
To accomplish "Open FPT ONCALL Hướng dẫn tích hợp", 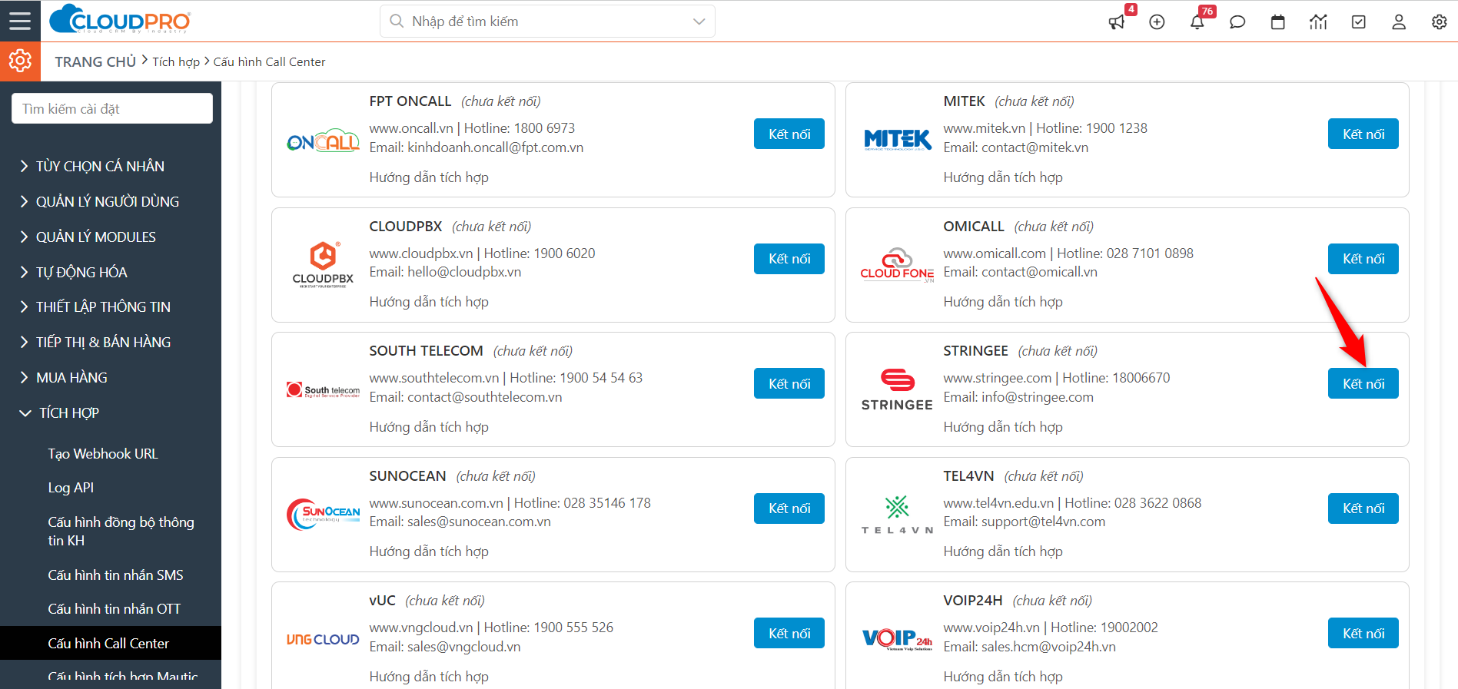I will [429, 177].
